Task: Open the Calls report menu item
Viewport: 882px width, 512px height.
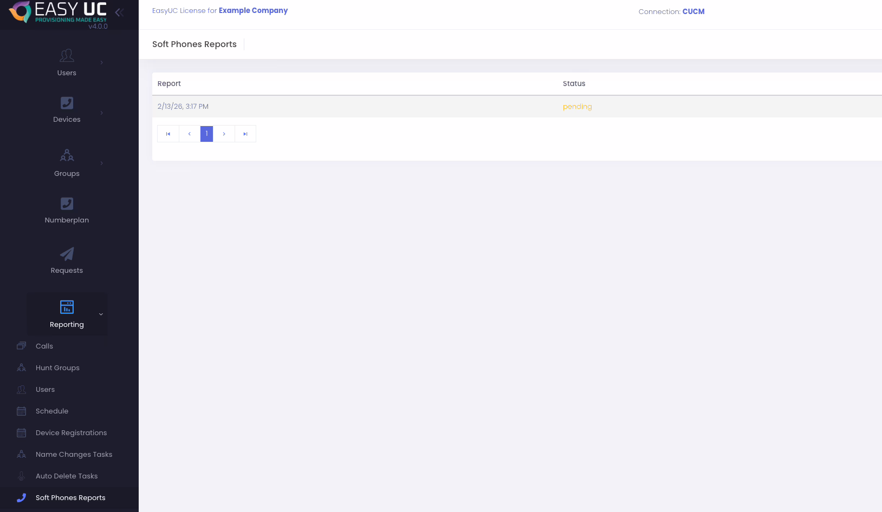Action: click(44, 346)
